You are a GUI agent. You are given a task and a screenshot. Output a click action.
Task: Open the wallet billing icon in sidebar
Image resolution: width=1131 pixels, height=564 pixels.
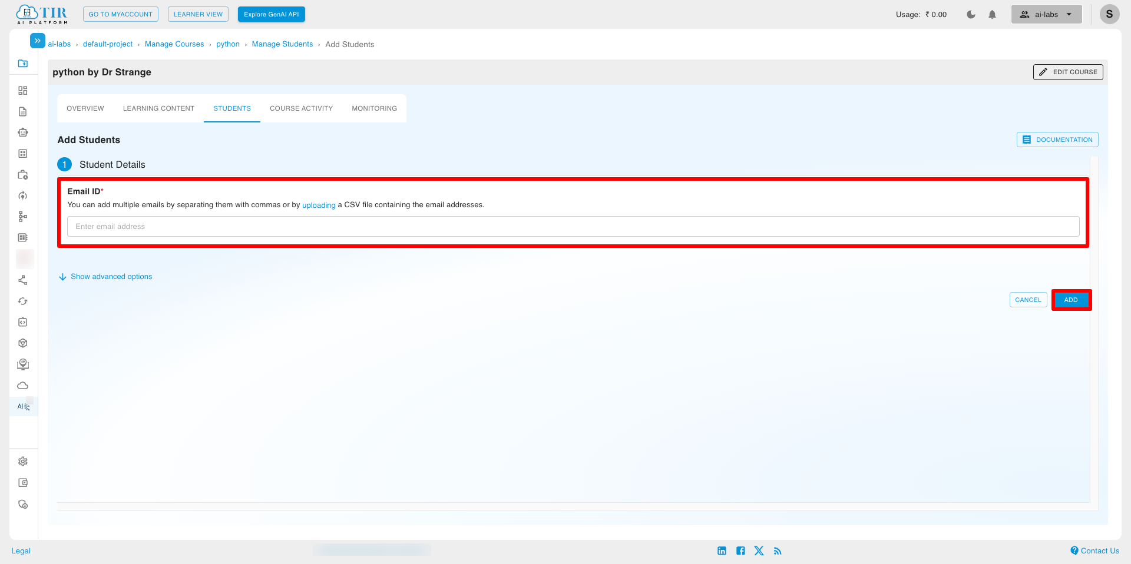(x=23, y=483)
